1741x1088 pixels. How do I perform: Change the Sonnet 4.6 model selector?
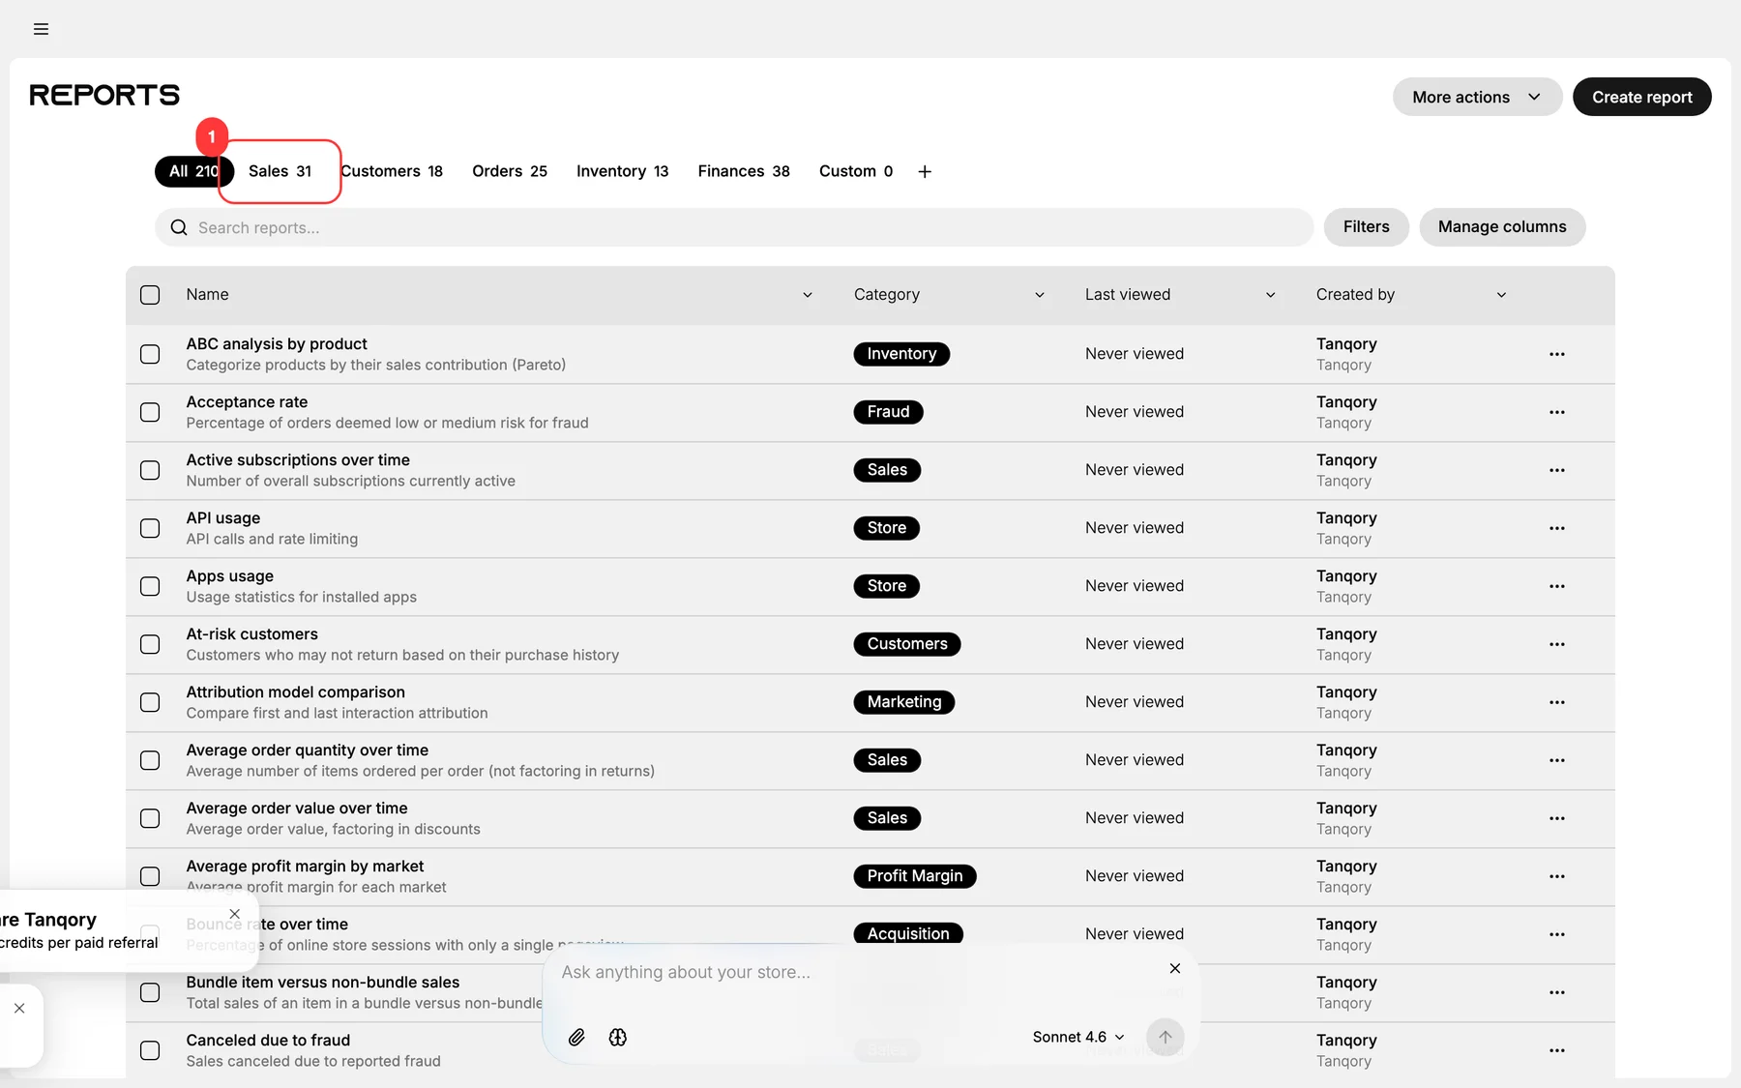pyautogui.click(x=1078, y=1037)
